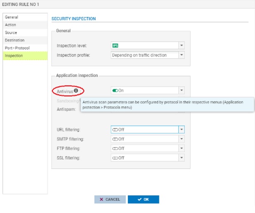Click the X icon on the Cancel button

click(x=101, y=199)
